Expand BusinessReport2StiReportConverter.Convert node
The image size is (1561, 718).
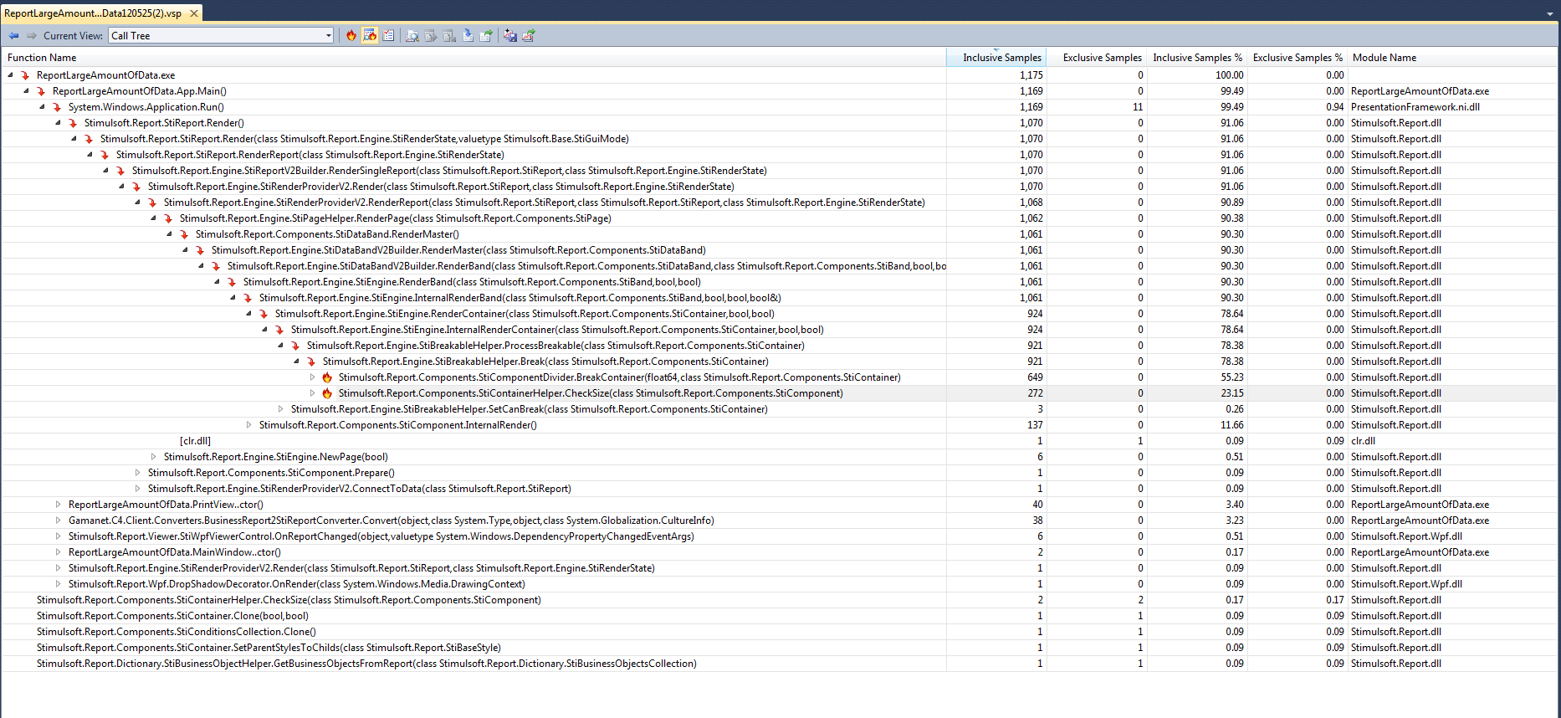[58, 521]
